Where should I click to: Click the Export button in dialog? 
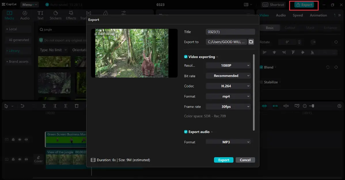(x=223, y=160)
